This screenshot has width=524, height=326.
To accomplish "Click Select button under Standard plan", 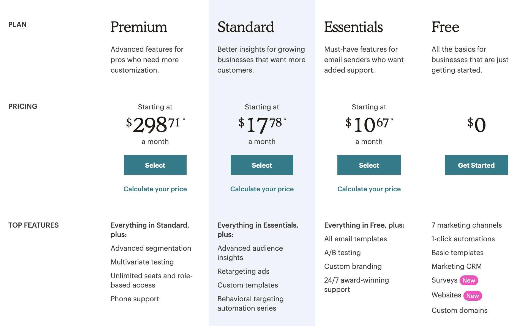I will (262, 165).
